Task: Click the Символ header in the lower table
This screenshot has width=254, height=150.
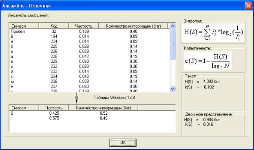Action: [x=24, y=107]
